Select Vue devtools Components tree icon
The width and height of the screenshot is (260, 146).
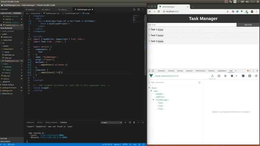[x=212, y=76]
